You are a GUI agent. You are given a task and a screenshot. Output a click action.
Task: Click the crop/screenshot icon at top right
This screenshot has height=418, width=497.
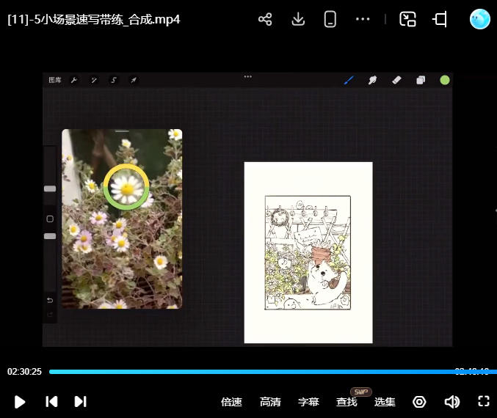coord(440,20)
